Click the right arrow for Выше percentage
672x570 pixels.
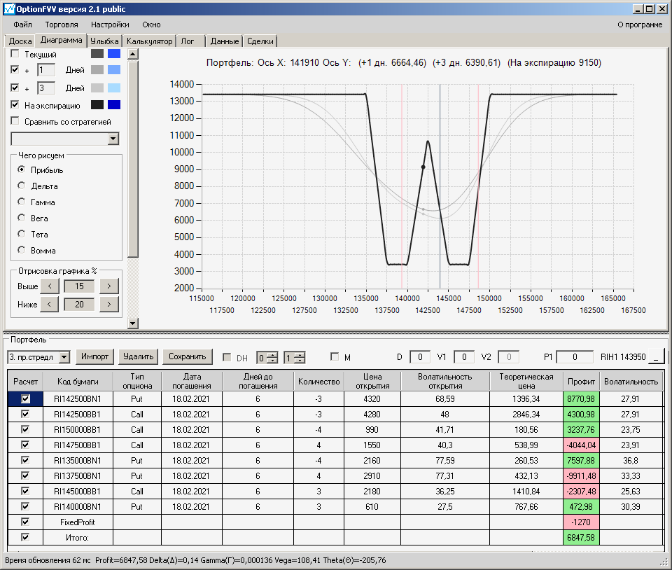tap(108, 286)
